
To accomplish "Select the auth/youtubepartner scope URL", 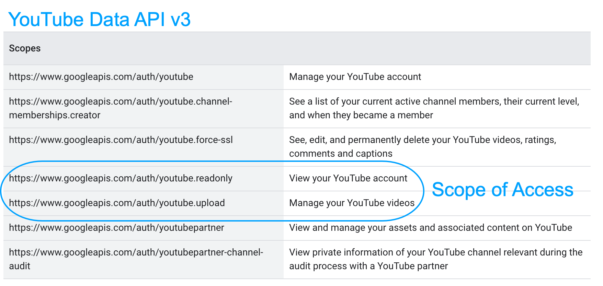I will point(116,228).
